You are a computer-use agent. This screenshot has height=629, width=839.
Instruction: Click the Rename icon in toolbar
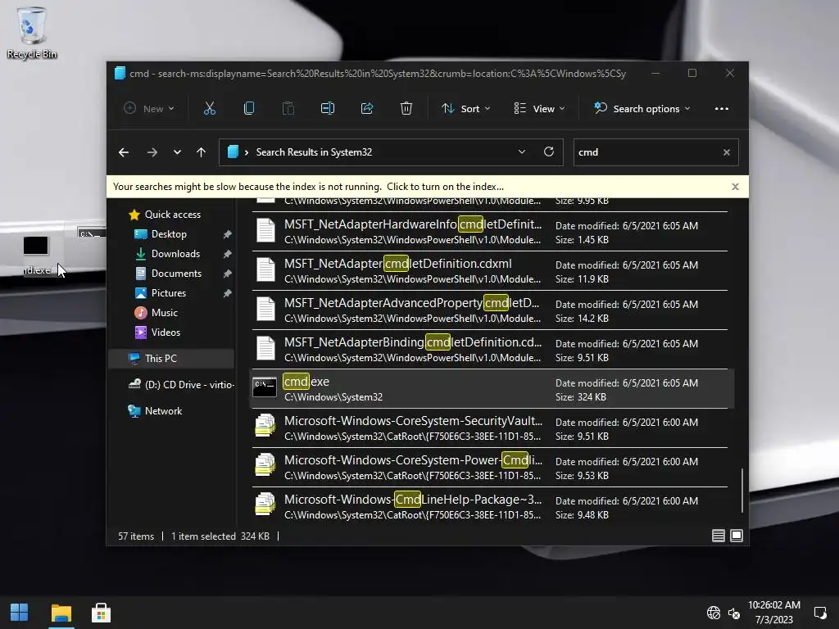pyautogui.click(x=328, y=109)
